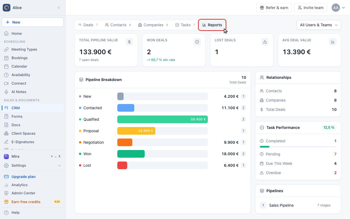Switch to the Deals tab
Screen dimensions: 350x219
tap(88, 25)
